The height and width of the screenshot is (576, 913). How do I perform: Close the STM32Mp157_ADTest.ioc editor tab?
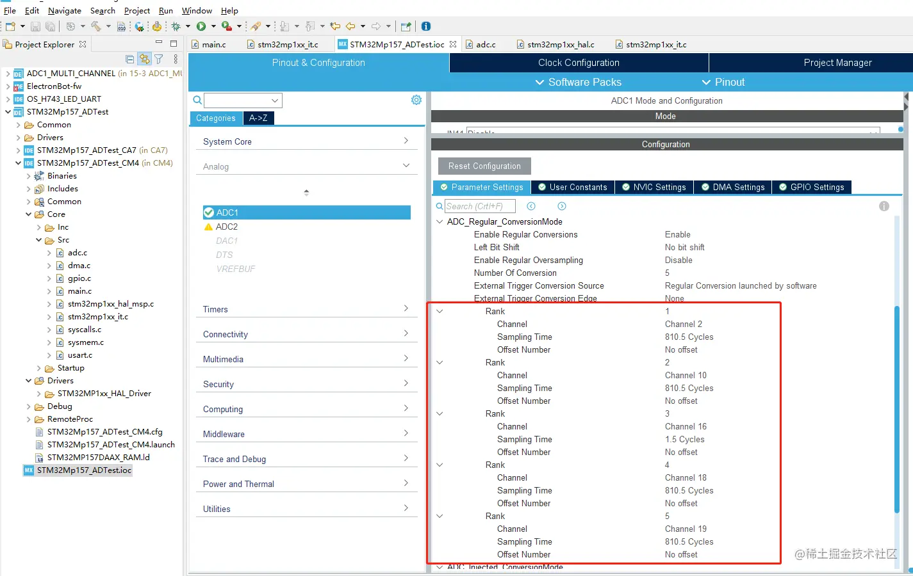[x=453, y=44]
